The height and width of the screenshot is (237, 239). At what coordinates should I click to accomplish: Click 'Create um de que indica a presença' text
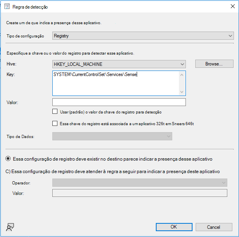pos(54,23)
